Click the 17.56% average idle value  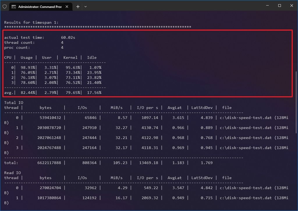(x=94, y=92)
